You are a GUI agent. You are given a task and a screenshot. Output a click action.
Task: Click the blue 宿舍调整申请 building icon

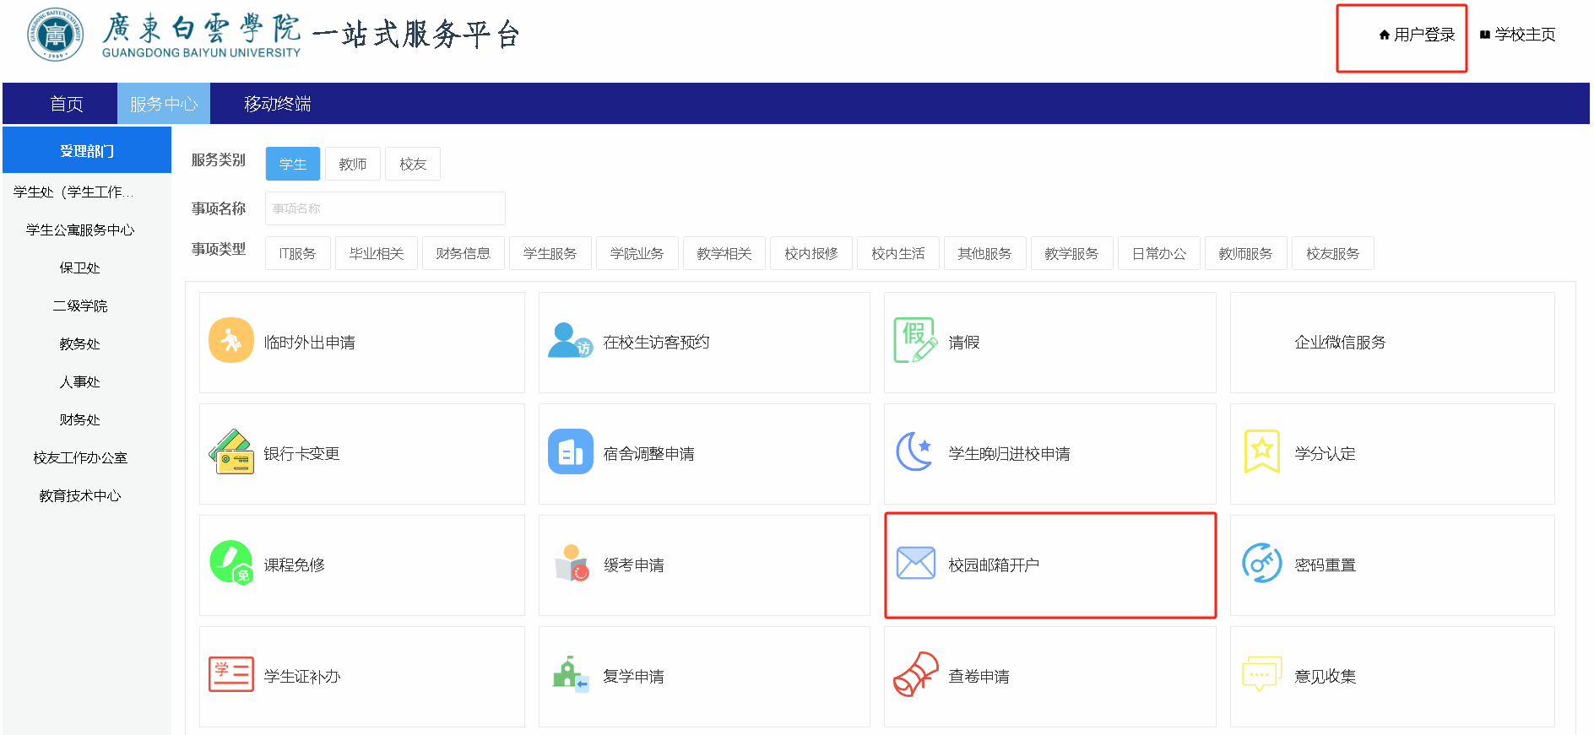pyautogui.click(x=570, y=452)
